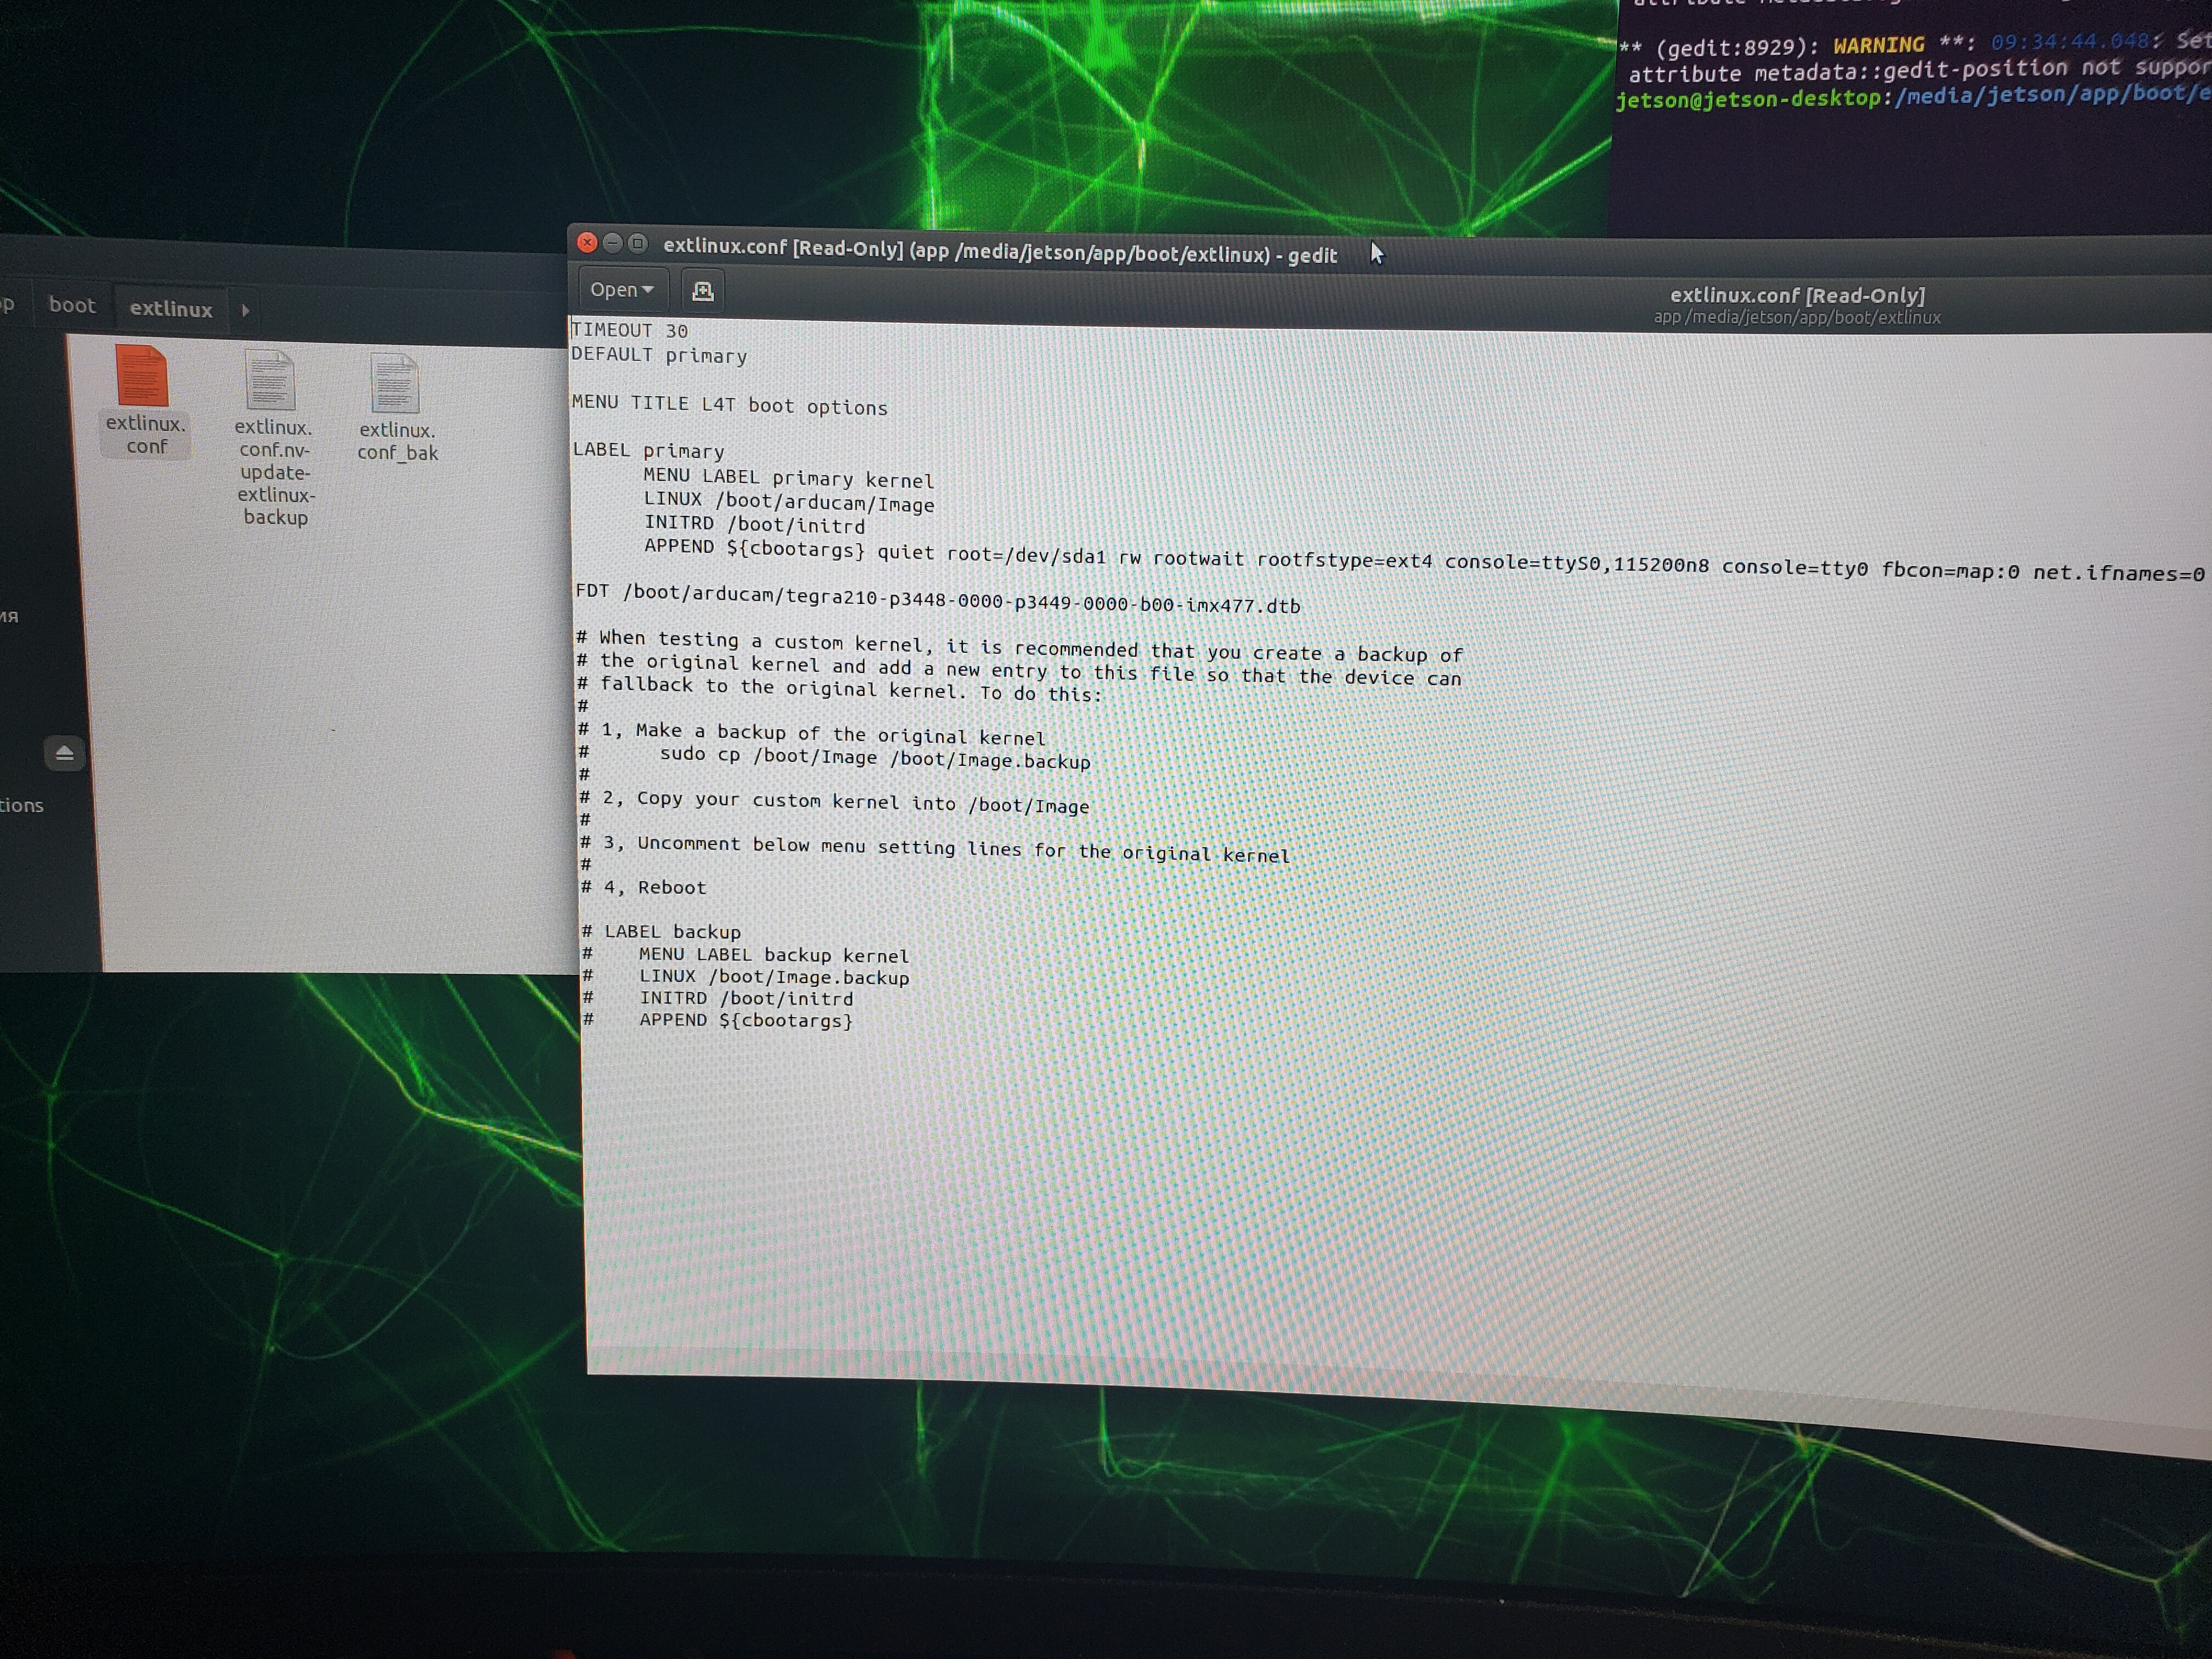2212x1659 pixels.
Task: Click the TIMEOUT 30 line in editor
Action: tap(629, 330)
